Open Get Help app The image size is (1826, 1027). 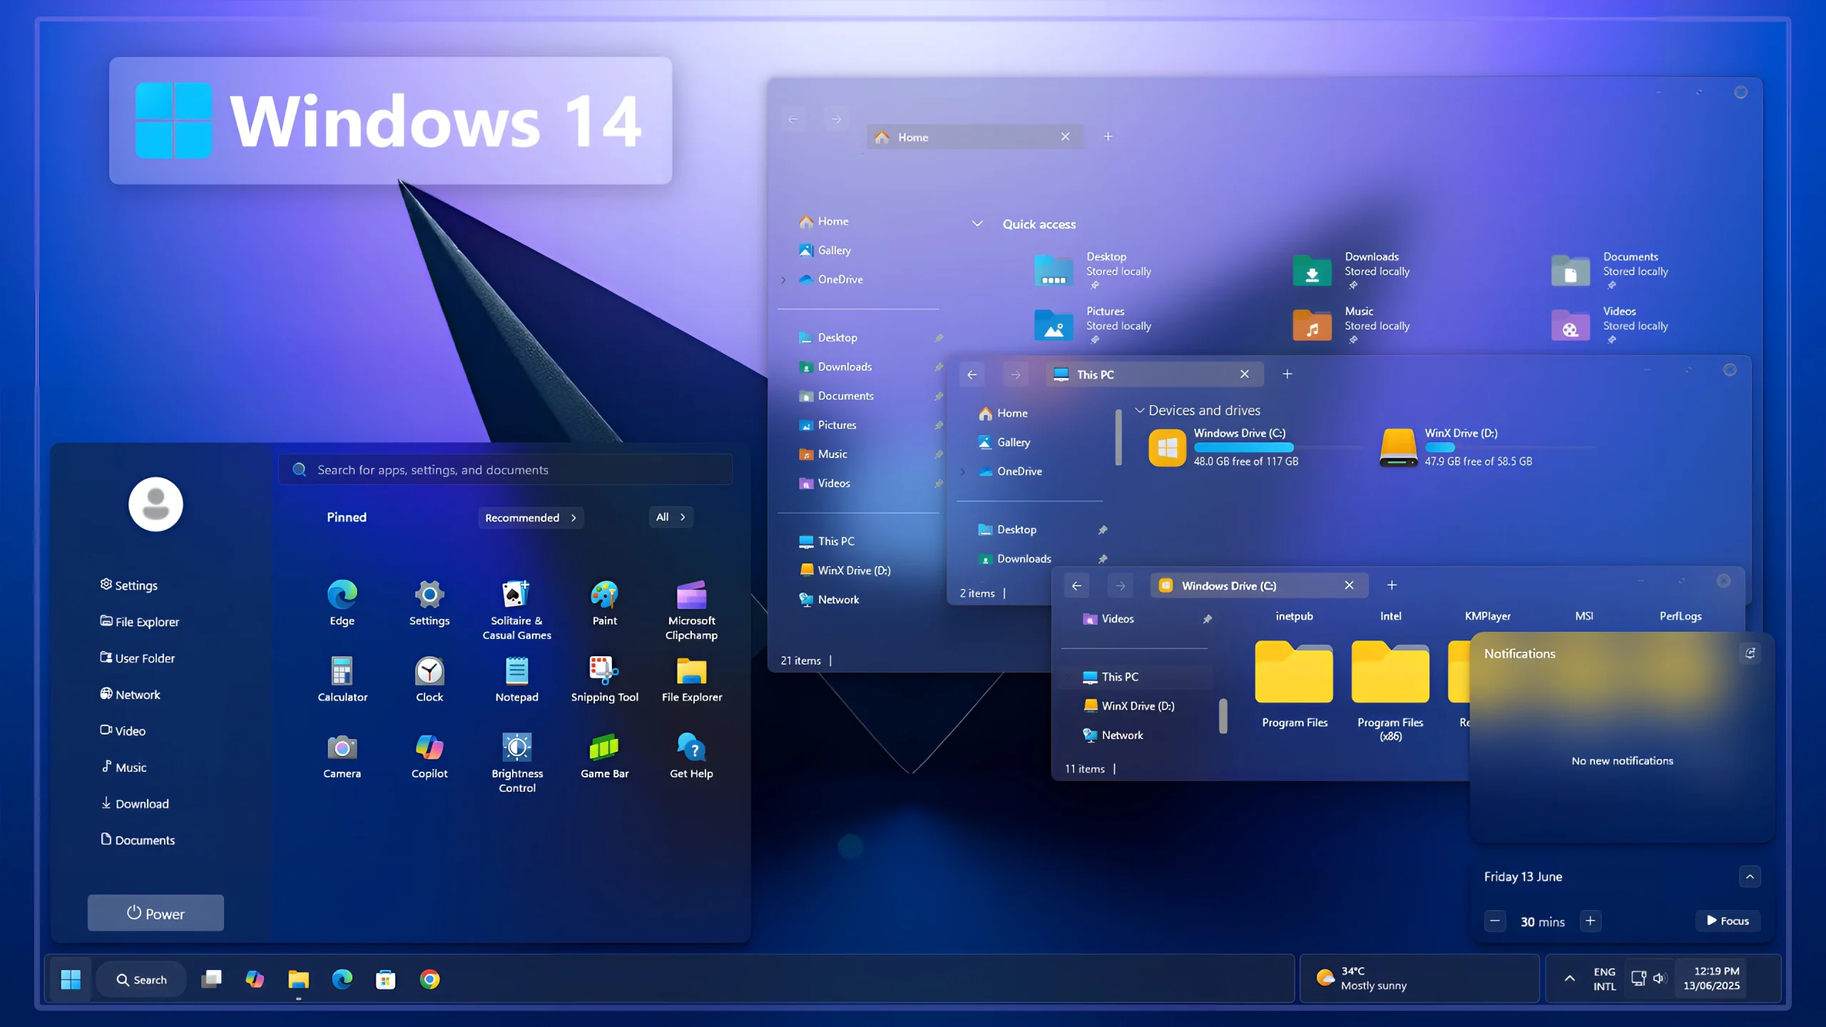pyautogui.click(x=691, y=756)
